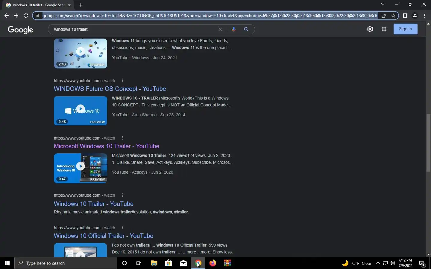
Task: Open the tab search dropdown arrow
Action: coord(383,4)
